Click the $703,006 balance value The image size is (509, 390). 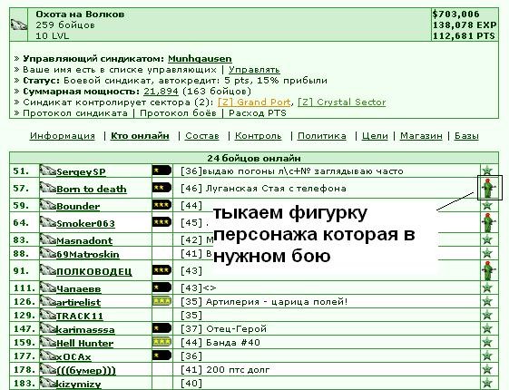455,15
